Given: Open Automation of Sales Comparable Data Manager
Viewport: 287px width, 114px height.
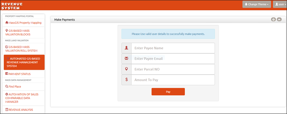Looking at the screenshot, I should click(22, 98).
